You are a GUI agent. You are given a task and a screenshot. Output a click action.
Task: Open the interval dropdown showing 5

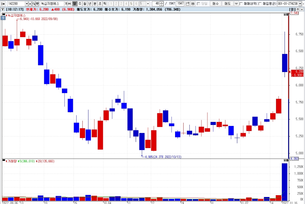tap(148, 3)
